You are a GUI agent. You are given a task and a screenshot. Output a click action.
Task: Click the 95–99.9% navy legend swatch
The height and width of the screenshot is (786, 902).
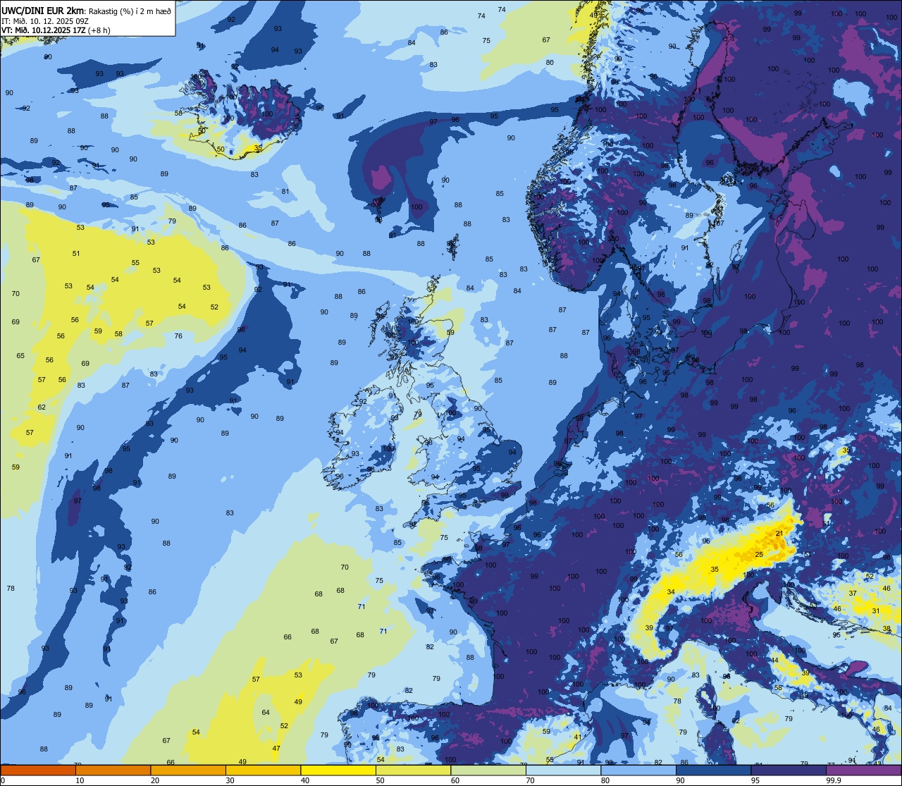tap(789, 770)
